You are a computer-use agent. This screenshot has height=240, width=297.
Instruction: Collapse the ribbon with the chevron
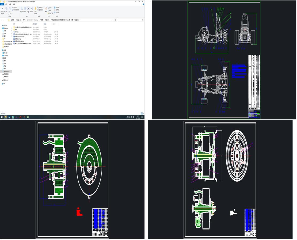[x=142, y=4]
